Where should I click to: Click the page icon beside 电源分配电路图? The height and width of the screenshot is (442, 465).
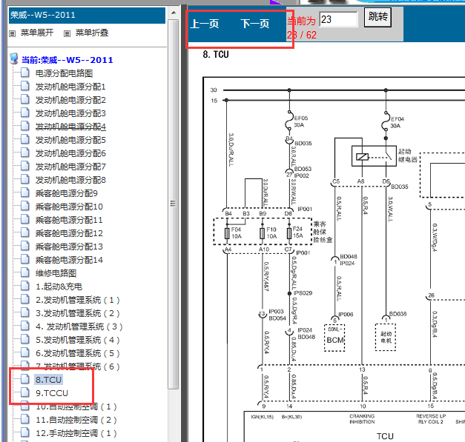[x=25, y=73]
